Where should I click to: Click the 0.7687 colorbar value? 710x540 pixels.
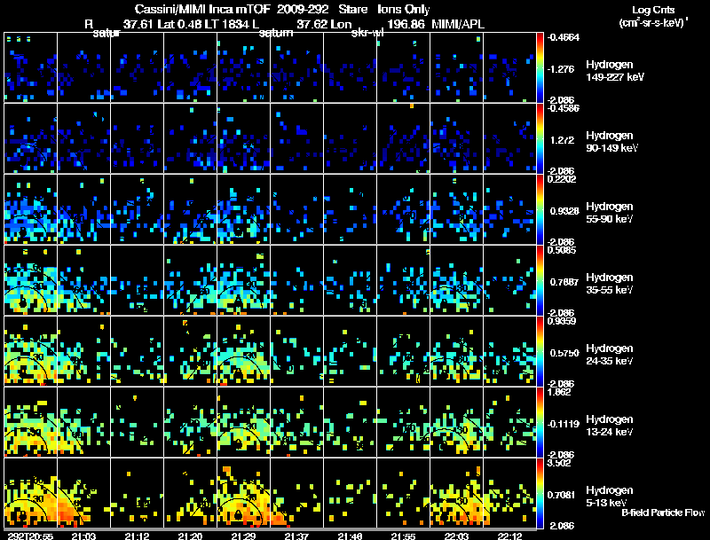[x=564, y=282]
